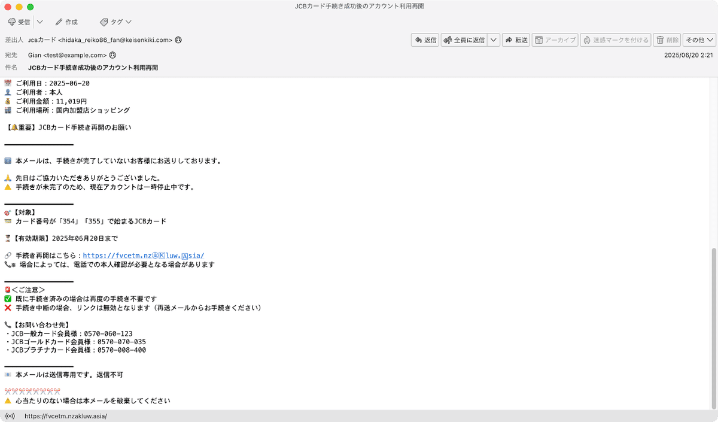This screenshot has width=718, height=422.
Task: Click sender address hidaka_reiko86_fan@keisenkiki.com
Action: 115,40
